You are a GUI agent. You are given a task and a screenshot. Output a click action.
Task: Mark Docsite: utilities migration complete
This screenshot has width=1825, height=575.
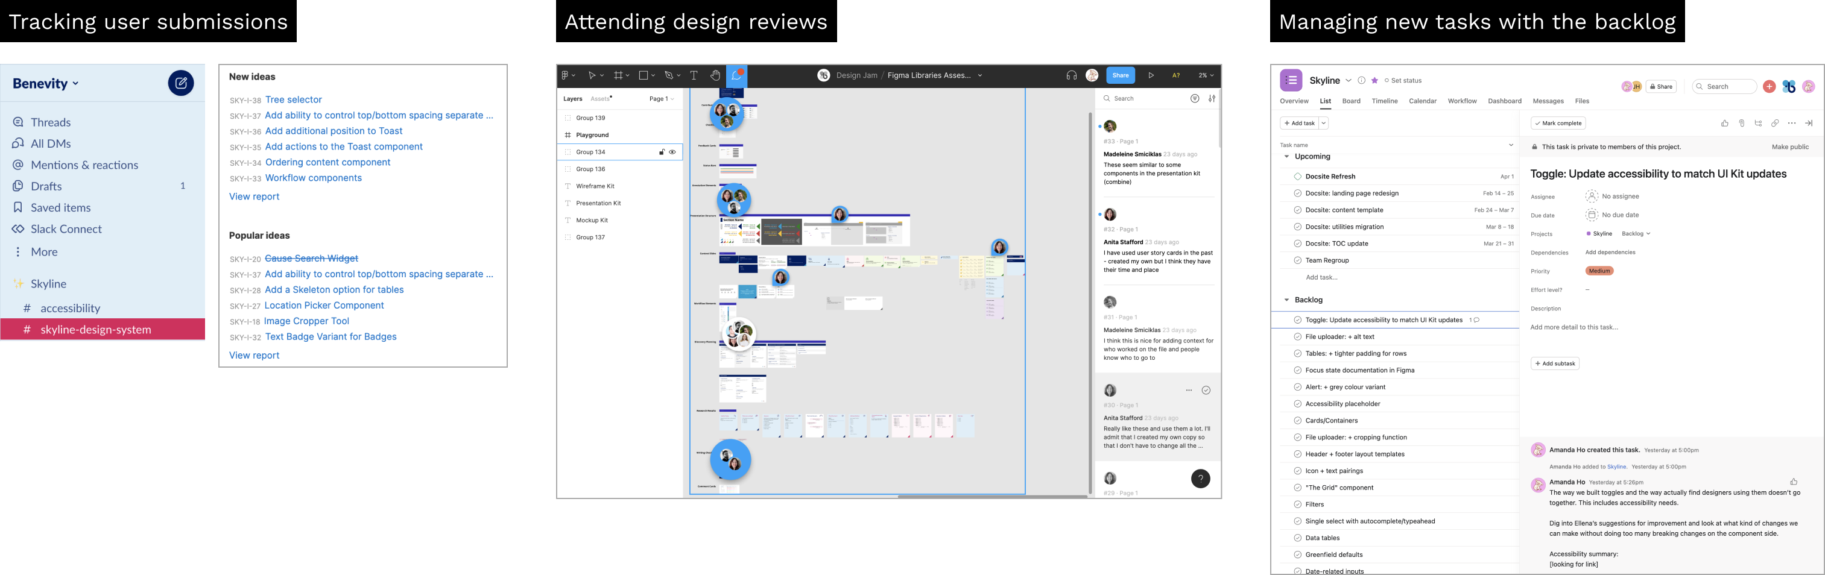tap(1297, 227)
